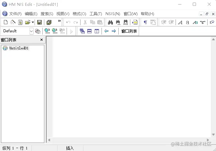Restore the inner document window

207,14
